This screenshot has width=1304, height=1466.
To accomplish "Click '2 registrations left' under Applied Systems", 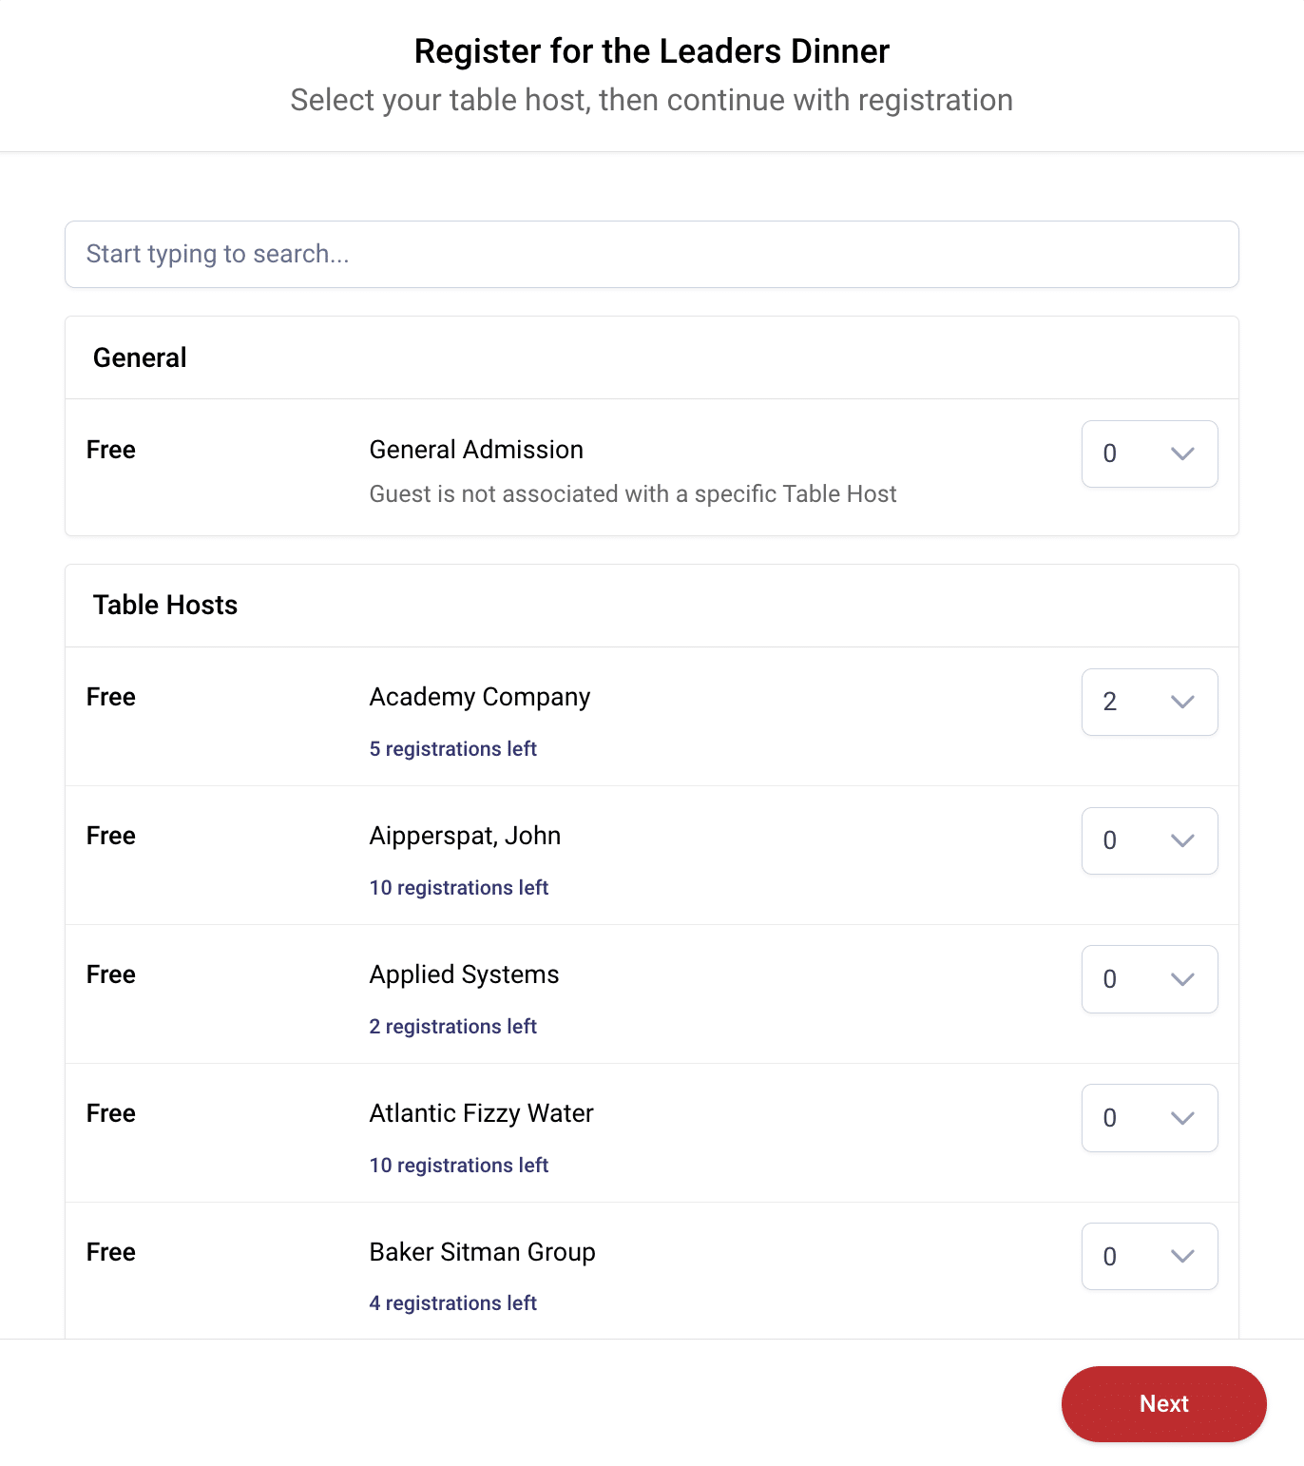I will tap(452, 1026).
